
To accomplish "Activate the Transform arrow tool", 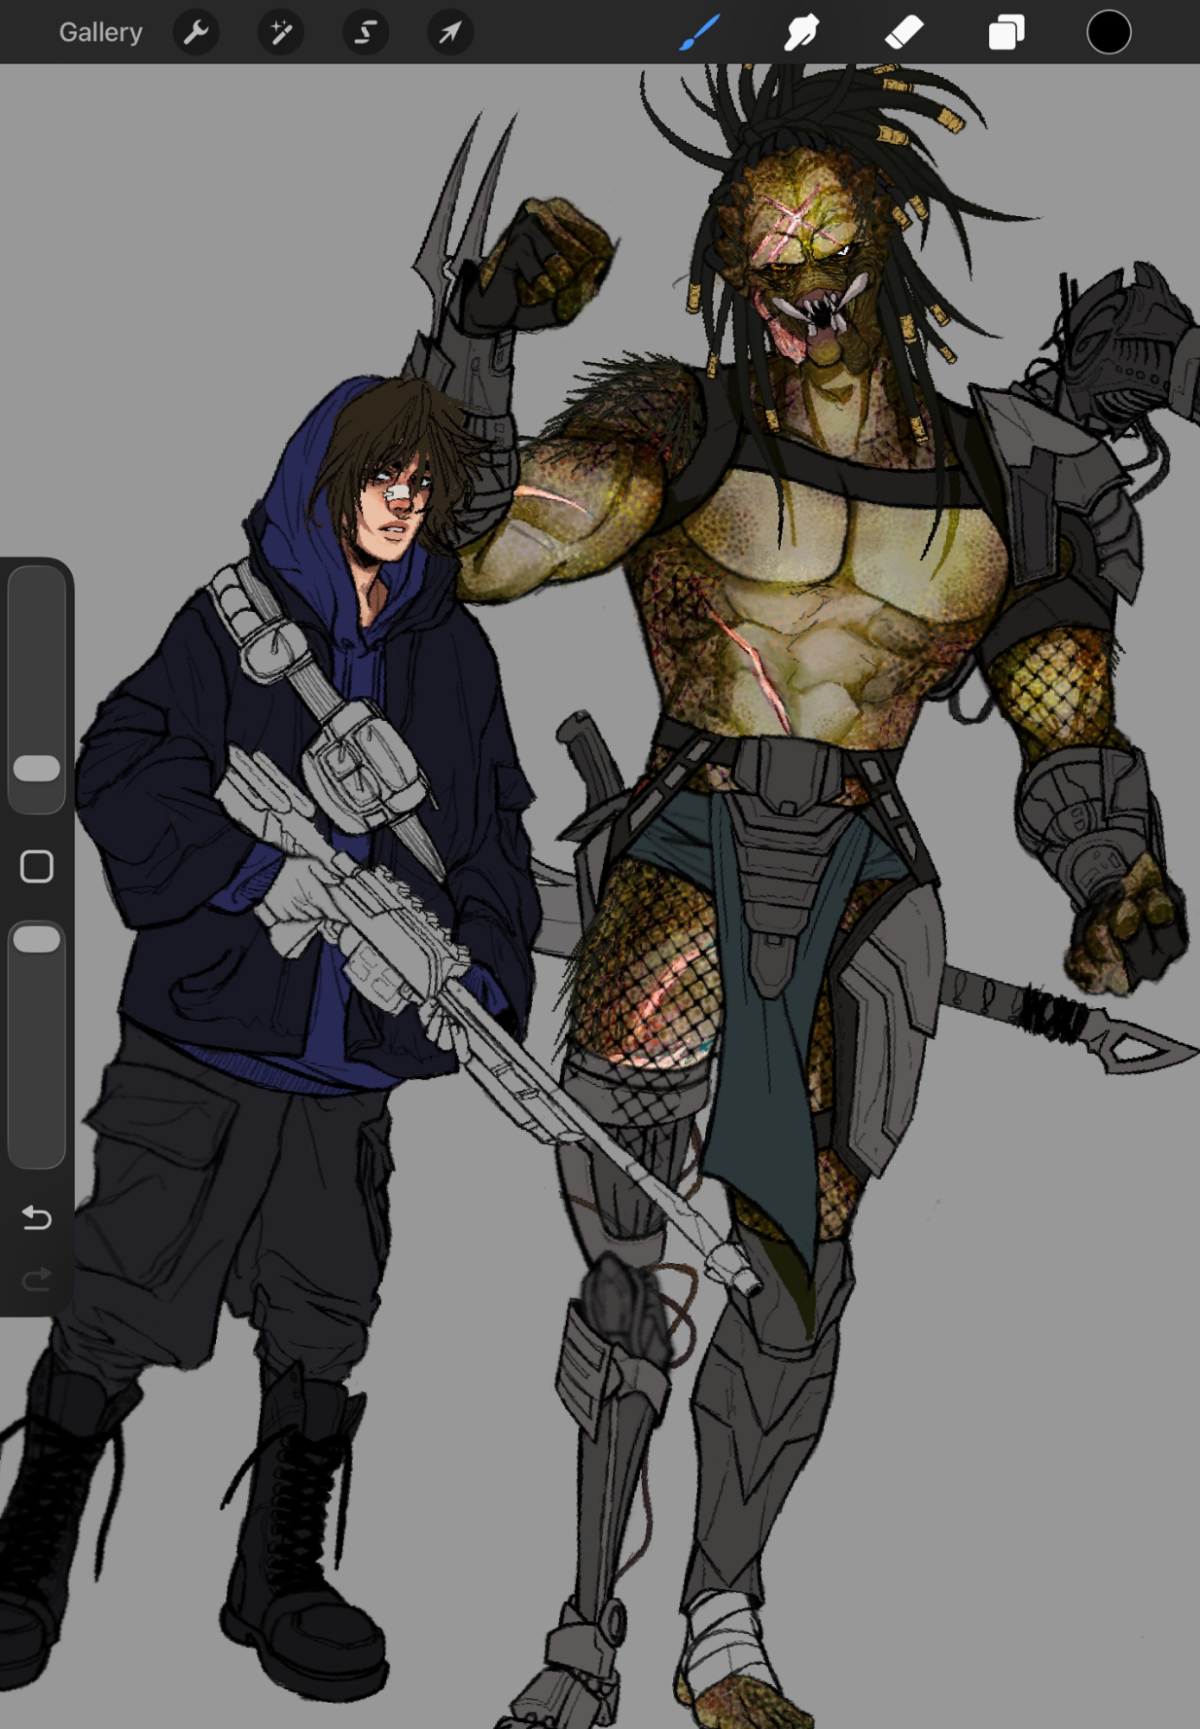I will [450, 33].
